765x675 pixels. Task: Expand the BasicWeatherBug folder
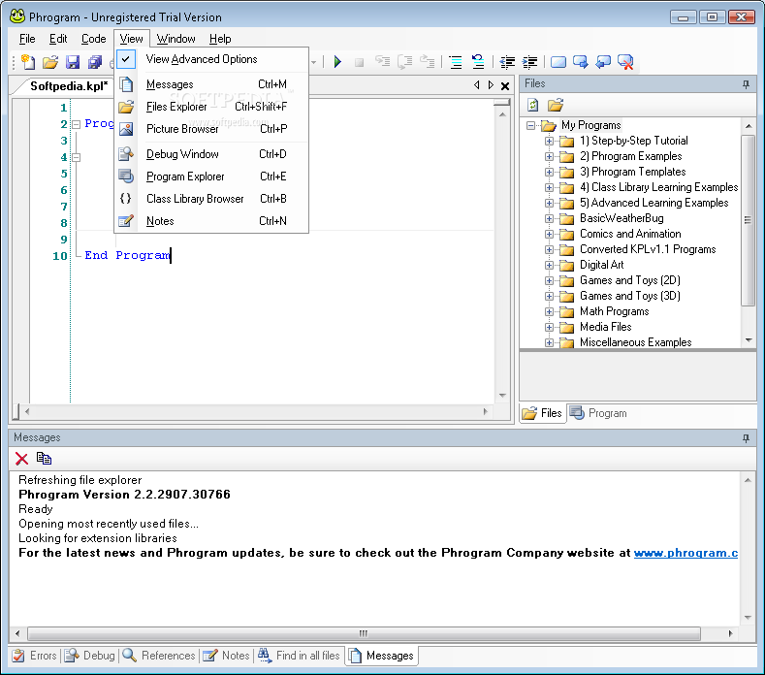(549, 218)
